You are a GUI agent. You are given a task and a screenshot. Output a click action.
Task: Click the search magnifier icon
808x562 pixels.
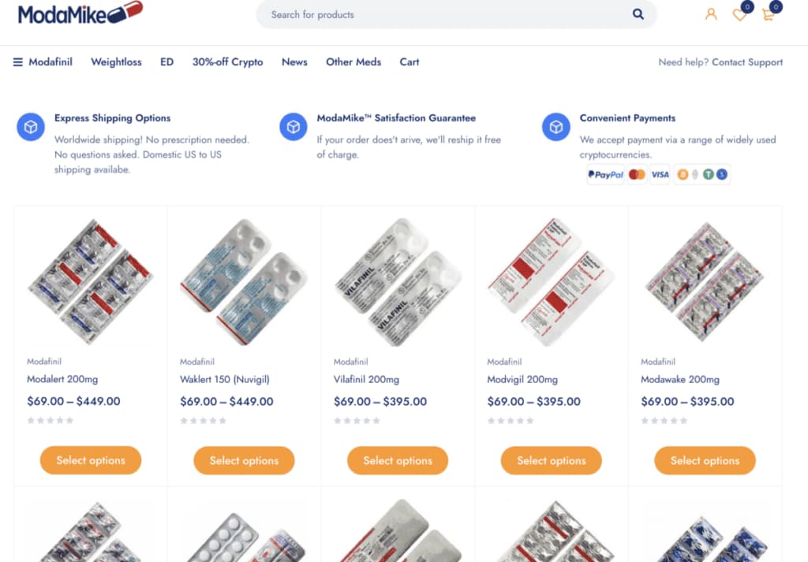(x=638, y=14)
